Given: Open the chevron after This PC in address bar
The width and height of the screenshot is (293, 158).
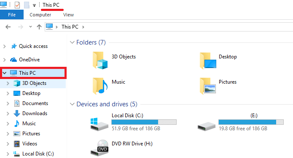Looking at the screenshot, I should [83, 27].
